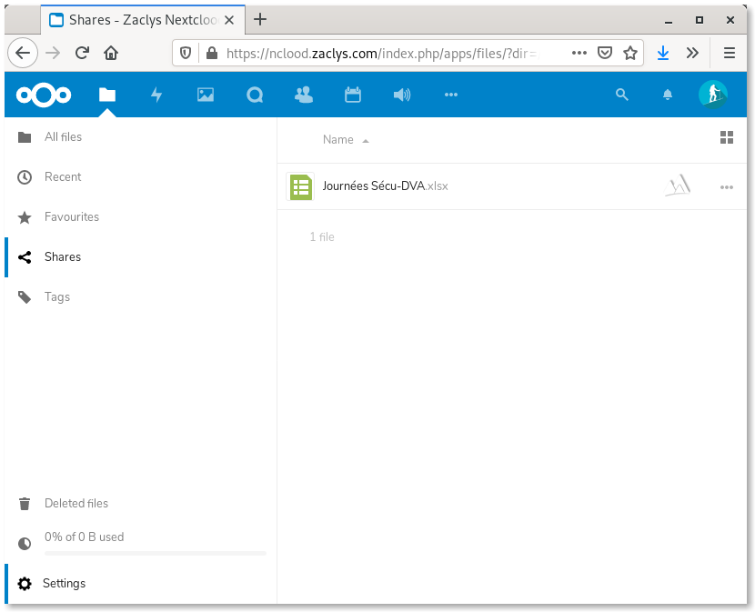Screen dimensions: 755x612
Task: Open user avatar account menu
Action: pos(712,95)
